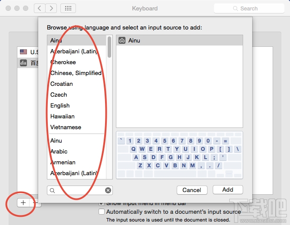Click the M key on keyboard preview
Viewport: 290px width, 225px height.
pos(192,165)
